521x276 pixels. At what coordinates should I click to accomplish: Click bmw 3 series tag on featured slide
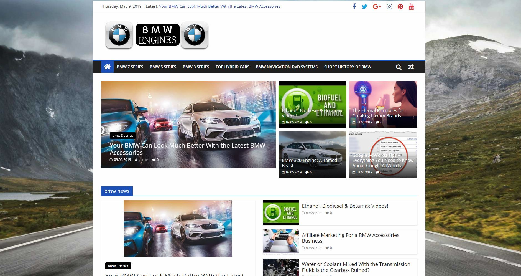pyautogui.click(x=123, y=136)
